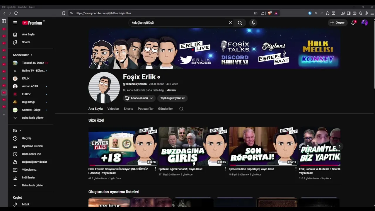Click Brave Shields lion icon
Viewport: 375px width, 211px height.
(270, 13)
